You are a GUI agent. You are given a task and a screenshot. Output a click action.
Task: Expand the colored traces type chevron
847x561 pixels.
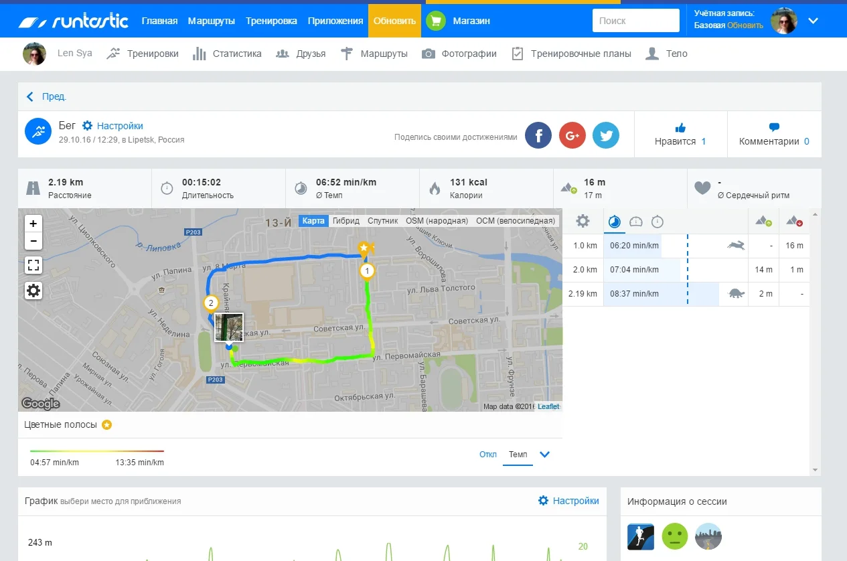544,455
